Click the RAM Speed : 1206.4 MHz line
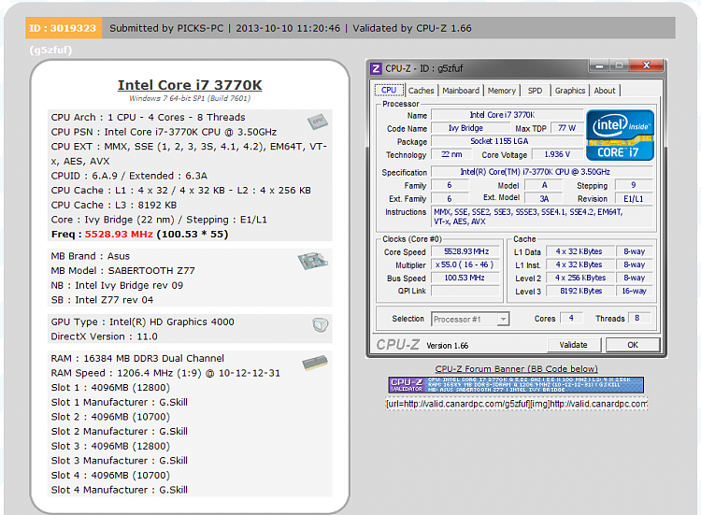 pos(165,373)
